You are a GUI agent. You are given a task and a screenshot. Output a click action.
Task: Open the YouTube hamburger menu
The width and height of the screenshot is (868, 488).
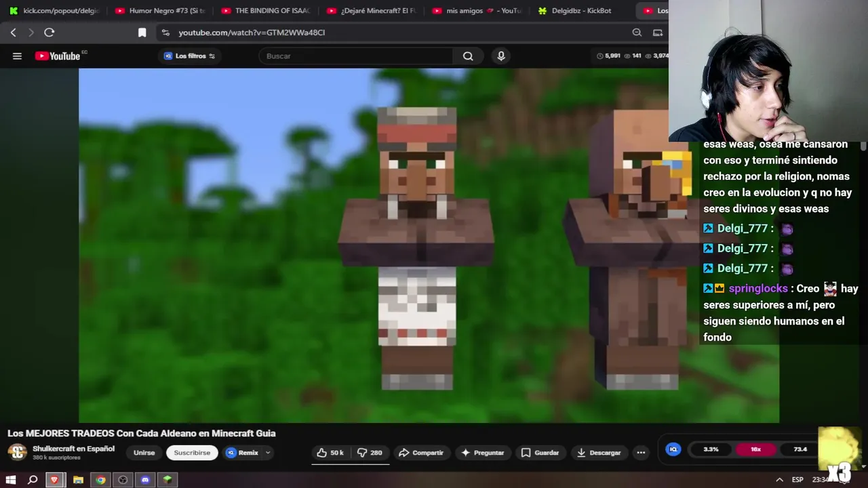pos(18,56)
